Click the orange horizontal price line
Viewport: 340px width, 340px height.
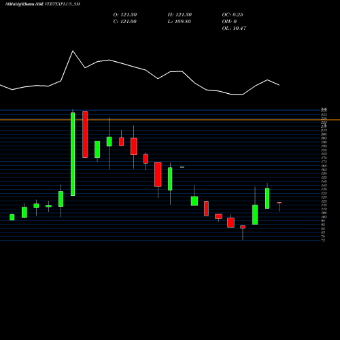tap(170, 120)
